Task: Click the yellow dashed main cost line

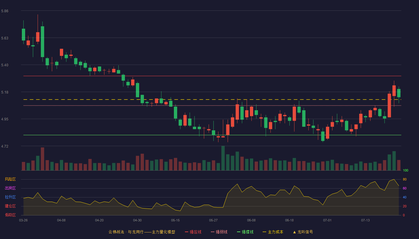Action: [x=212, y=99]
